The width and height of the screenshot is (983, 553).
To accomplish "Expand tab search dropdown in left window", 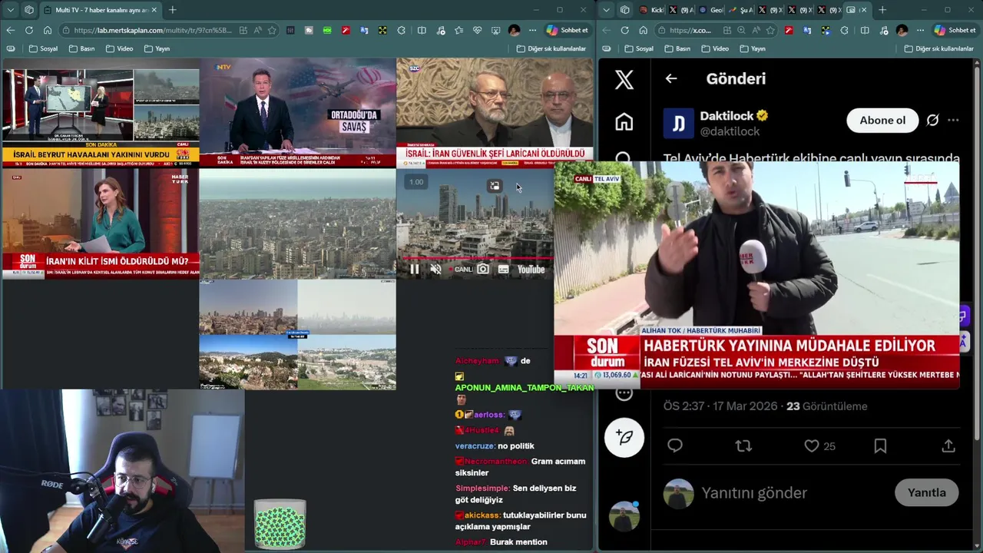I will click(10, 10).
